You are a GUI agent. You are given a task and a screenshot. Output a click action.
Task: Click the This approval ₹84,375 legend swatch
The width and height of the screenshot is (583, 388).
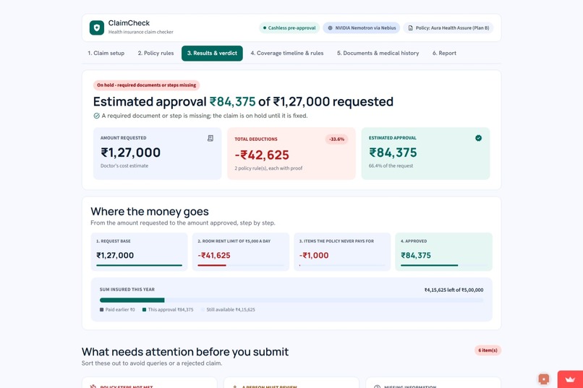pos(144,310)
